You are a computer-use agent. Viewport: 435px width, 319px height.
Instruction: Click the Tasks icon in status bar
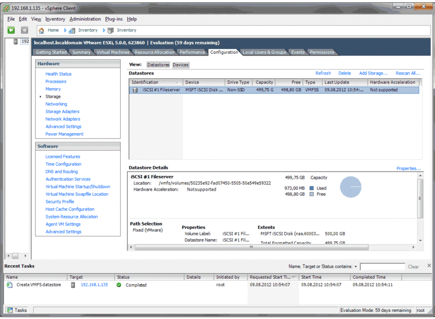(10, 310)
